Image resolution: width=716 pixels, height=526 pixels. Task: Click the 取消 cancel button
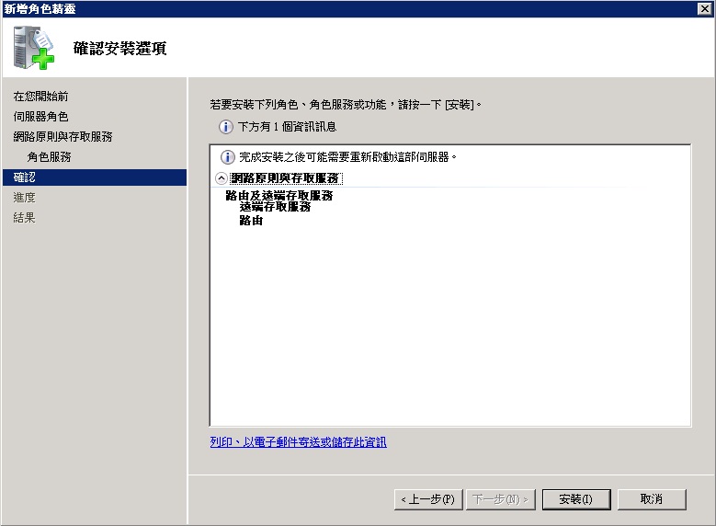(x=652, y=499)
